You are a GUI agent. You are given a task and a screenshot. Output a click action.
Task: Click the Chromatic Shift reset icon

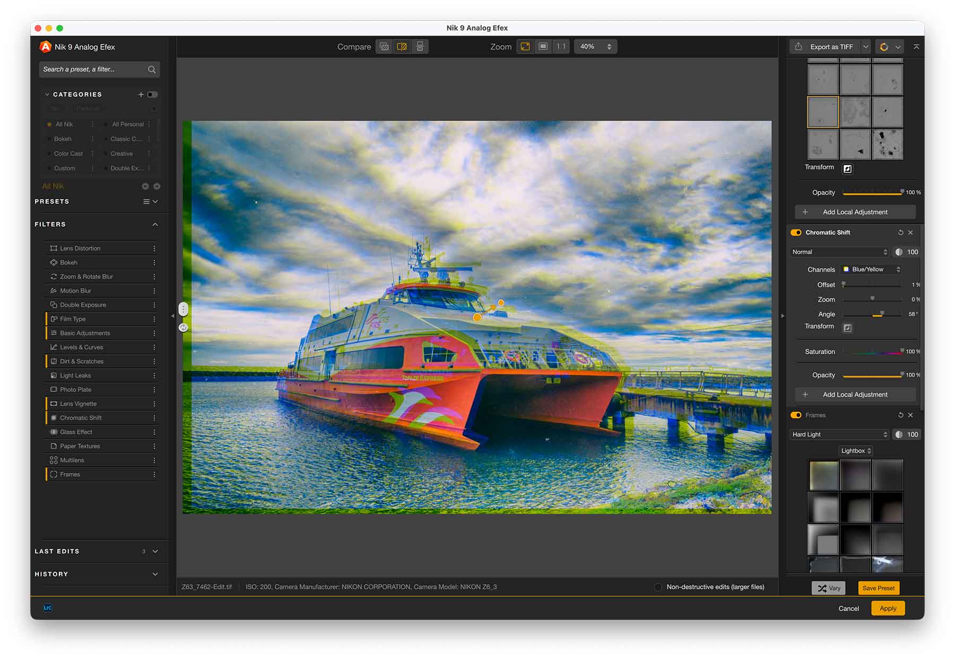click(x=900, y=233)
